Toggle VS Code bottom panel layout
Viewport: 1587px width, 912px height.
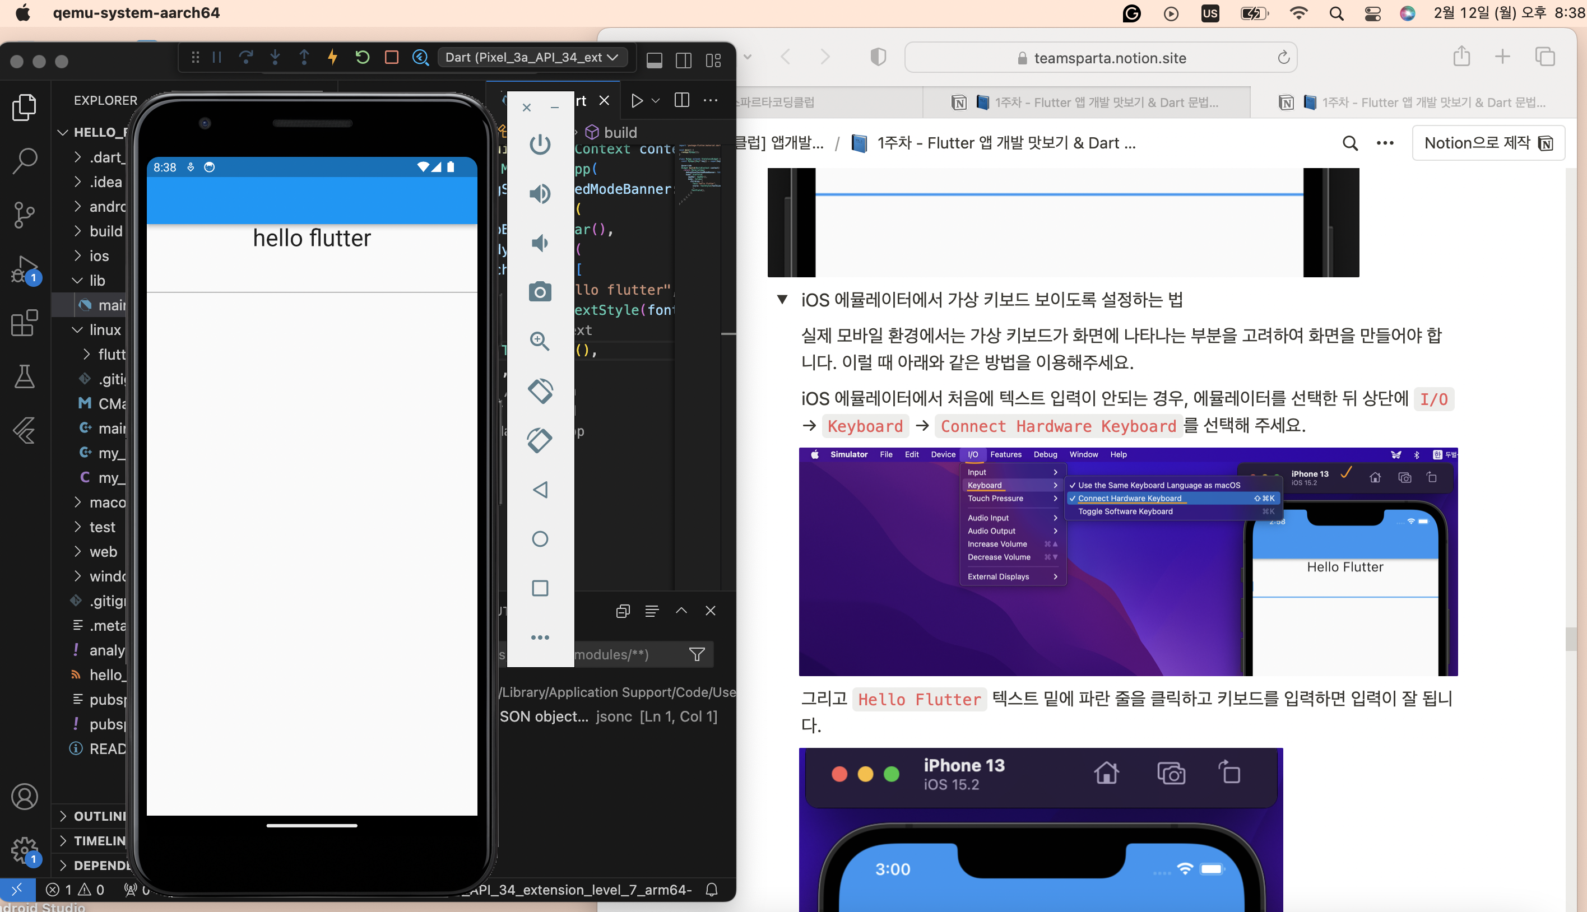click(x=654, y=60)
